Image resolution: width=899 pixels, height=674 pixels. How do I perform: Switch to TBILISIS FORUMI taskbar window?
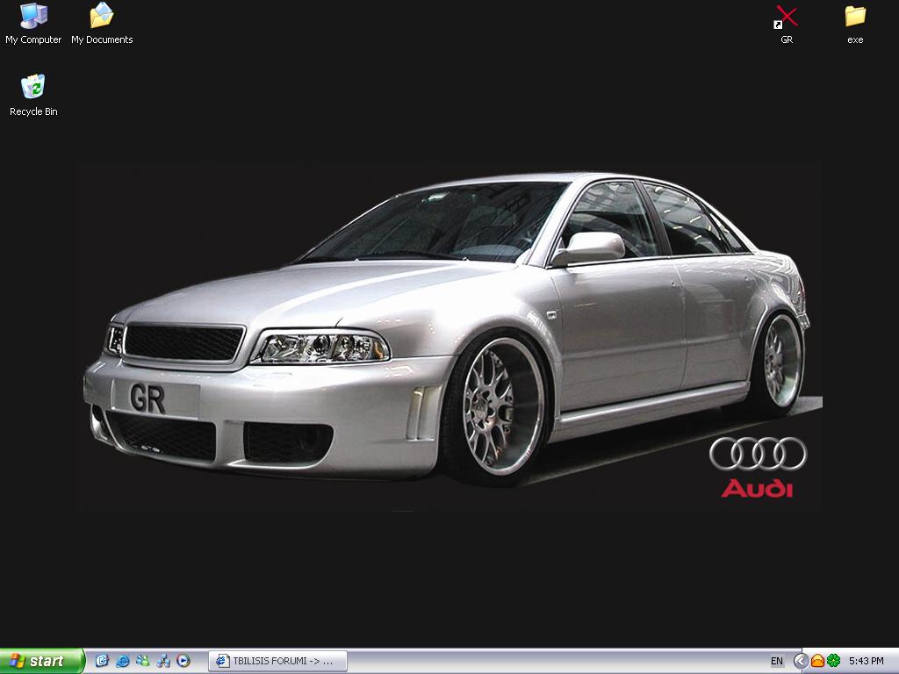click(277, 661)
